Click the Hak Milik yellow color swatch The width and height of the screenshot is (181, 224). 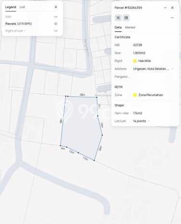click(x=135, y=61)
